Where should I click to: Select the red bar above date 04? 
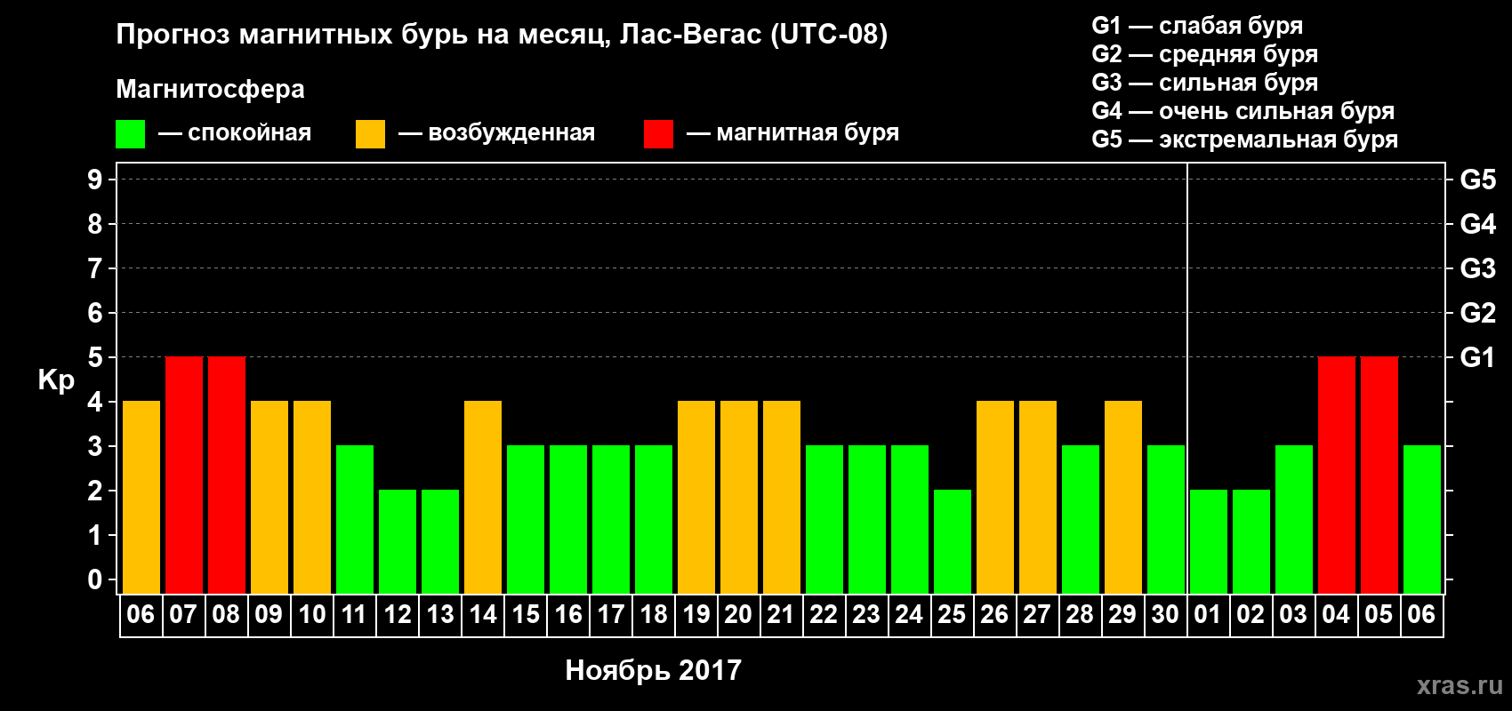click(x=1337, y=475)
